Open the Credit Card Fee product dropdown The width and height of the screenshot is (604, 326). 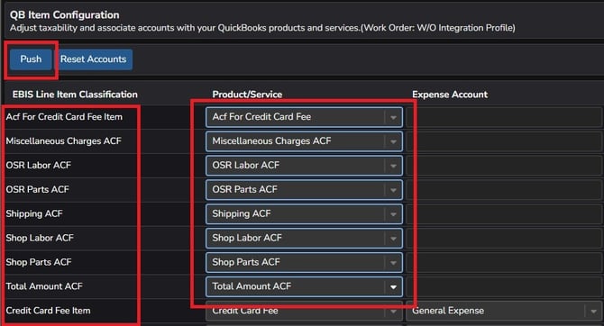coord(304,311)
